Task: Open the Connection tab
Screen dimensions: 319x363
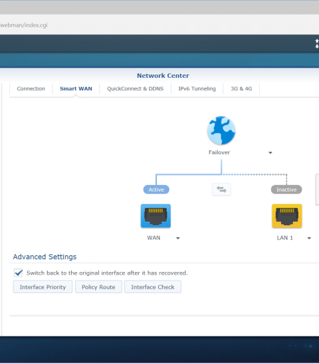Action: 31,88
